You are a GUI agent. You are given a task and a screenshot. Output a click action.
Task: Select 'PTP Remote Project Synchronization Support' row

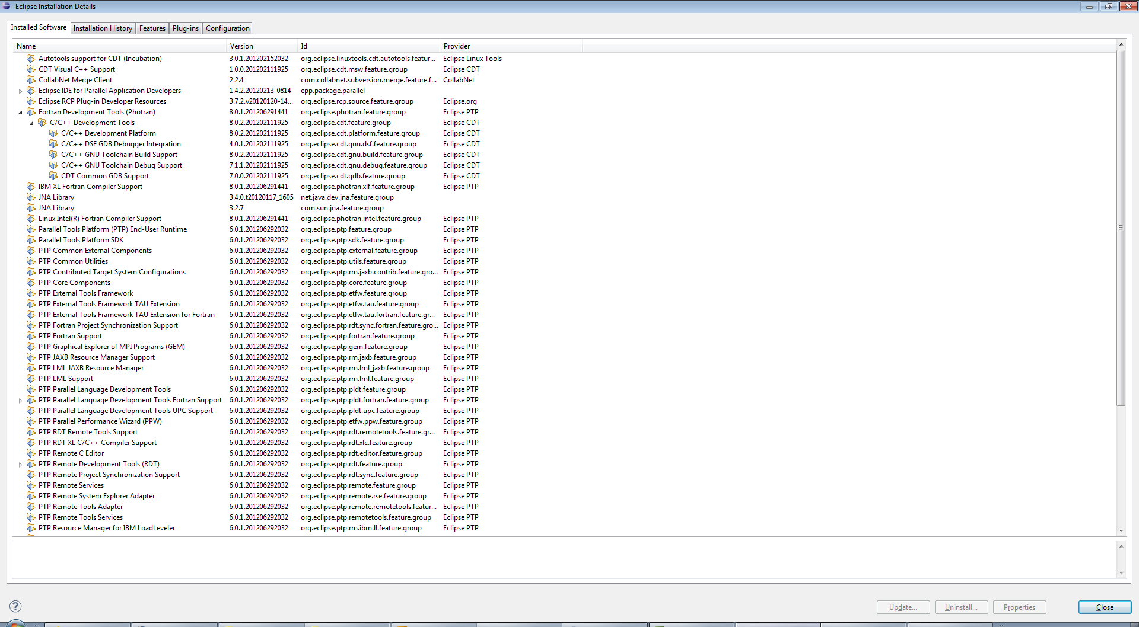point(109,475)
